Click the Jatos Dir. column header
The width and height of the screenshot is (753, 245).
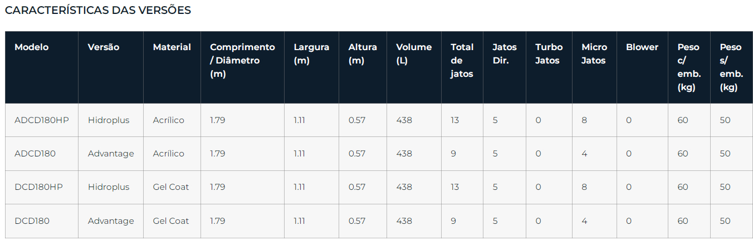(x=505, y=54)
